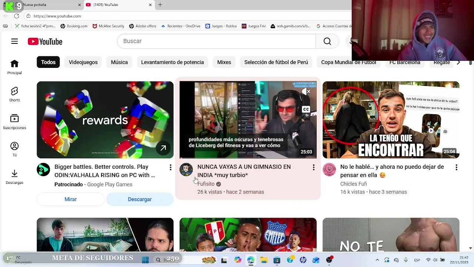474x267 pixels.
Task: Click the YouTube Buscar search field
Action: pyautogui.click(x=217, y=41)
